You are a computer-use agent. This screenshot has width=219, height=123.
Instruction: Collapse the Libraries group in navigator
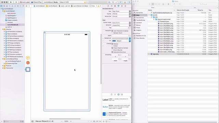pyautogui.click(x=3, y=29)
